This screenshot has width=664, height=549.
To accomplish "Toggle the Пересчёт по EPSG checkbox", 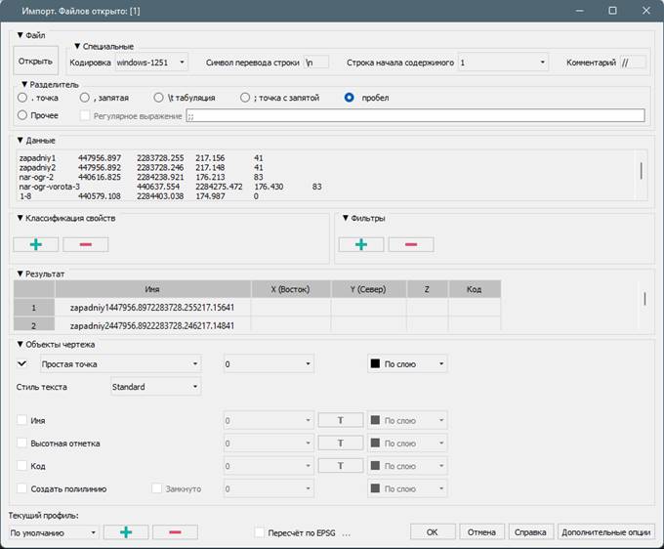I will 259,532.
